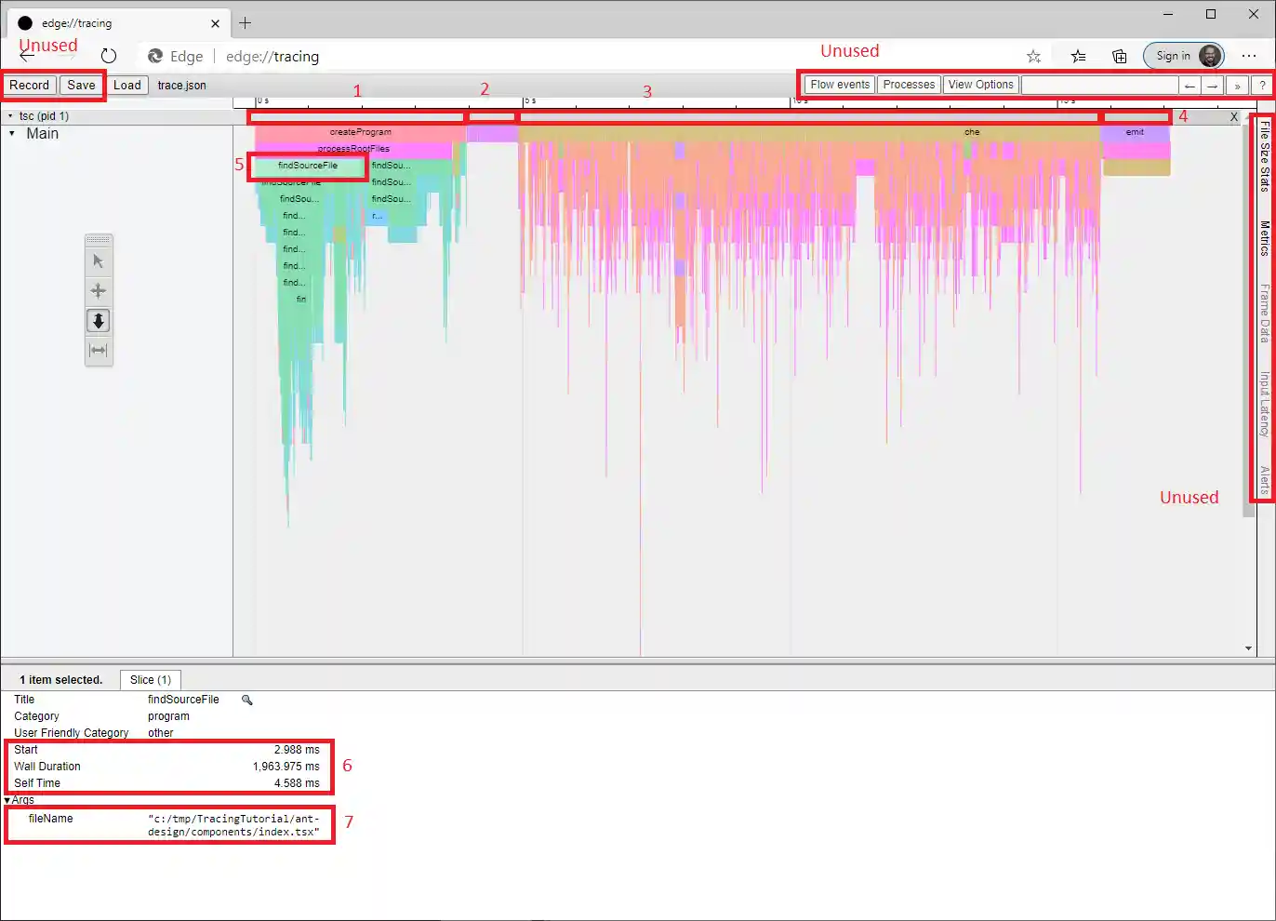Click the magnifier icon beside the findSourceFile title
The height and width of the screenshot is (921, 1276).
pos(246,700)
